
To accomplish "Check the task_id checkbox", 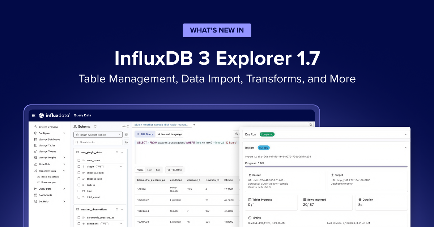I will 79,185.
